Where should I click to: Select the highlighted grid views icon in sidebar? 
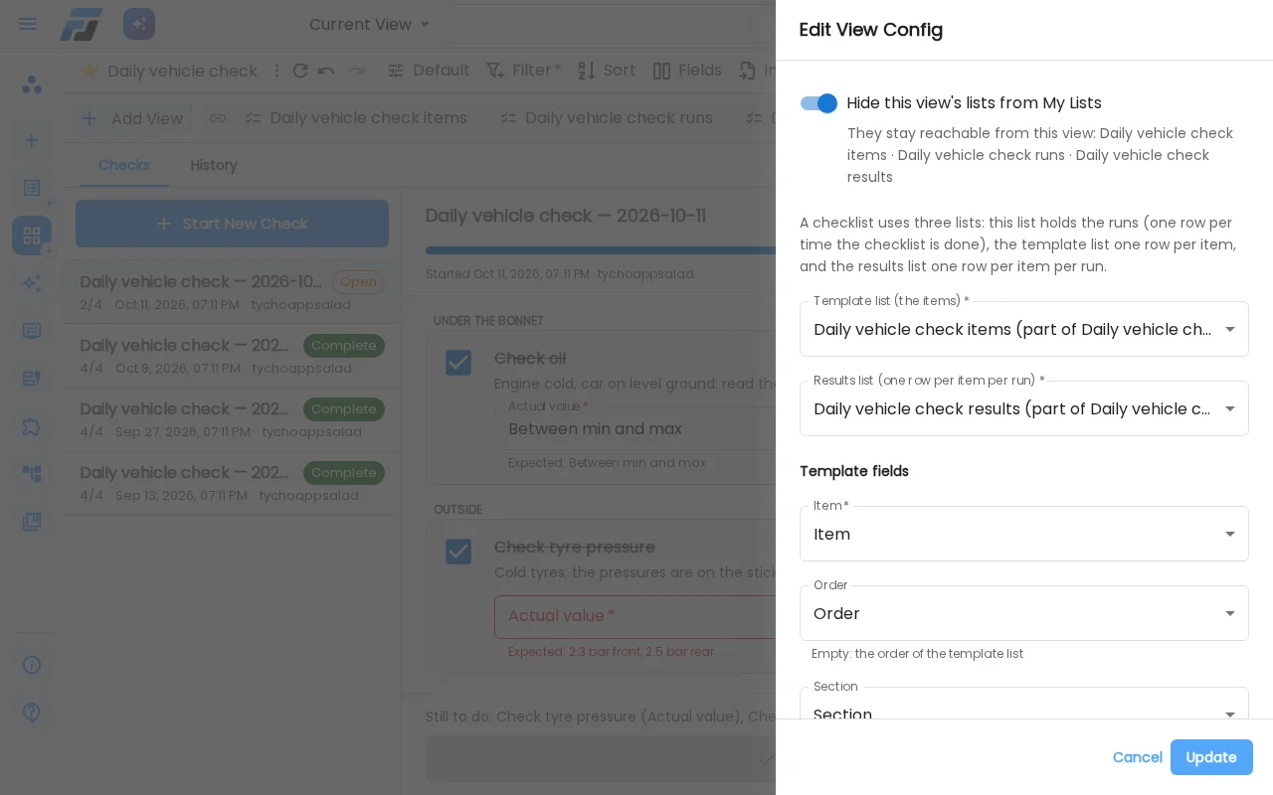(x=32, y=236)
